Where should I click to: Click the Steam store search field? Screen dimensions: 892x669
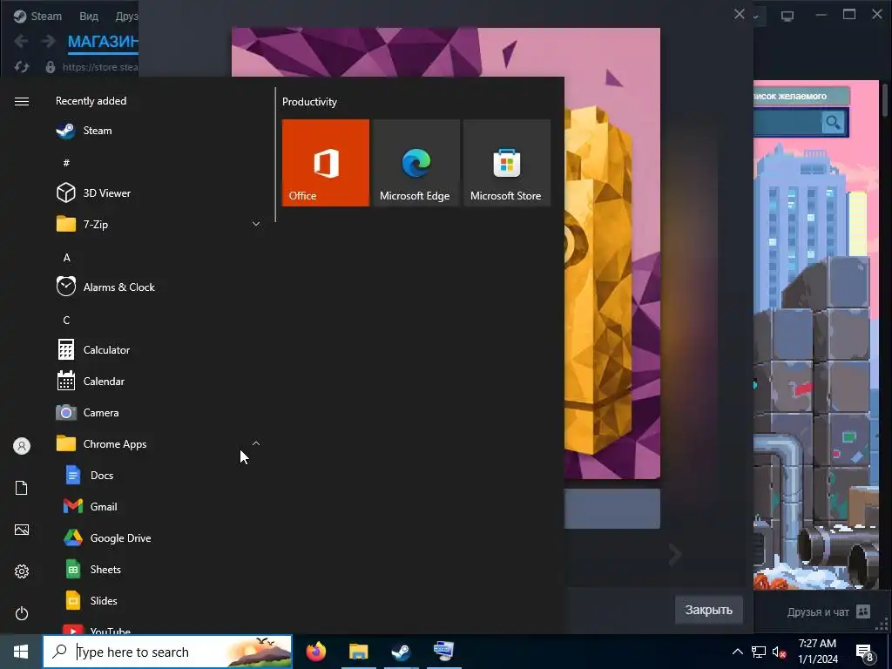(787, 122)
